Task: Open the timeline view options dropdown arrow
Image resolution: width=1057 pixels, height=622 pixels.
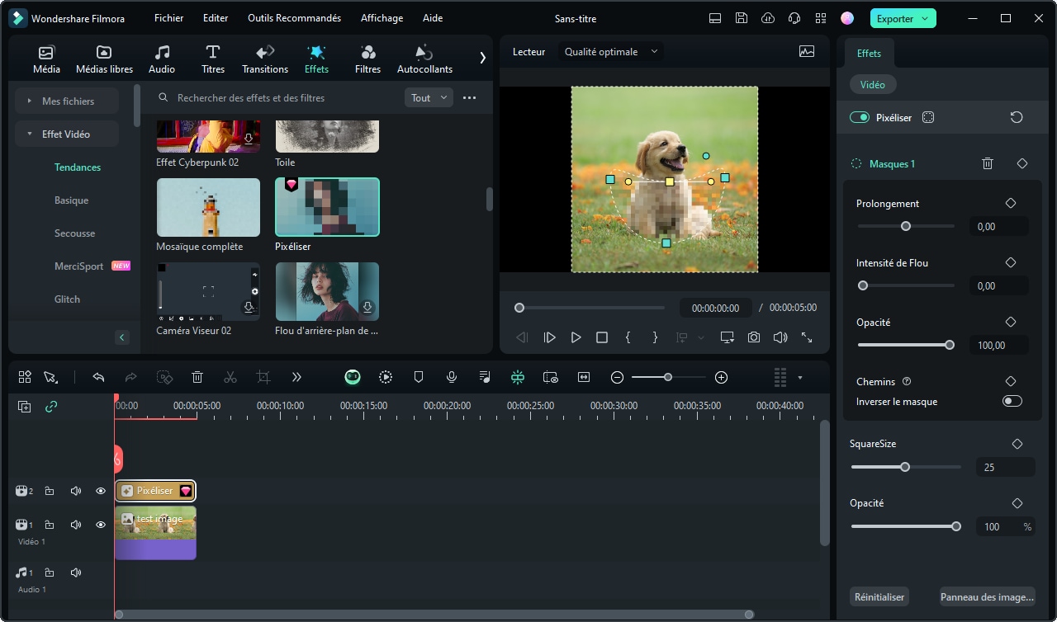Action: pyautogui.click(x=799, y=378)
